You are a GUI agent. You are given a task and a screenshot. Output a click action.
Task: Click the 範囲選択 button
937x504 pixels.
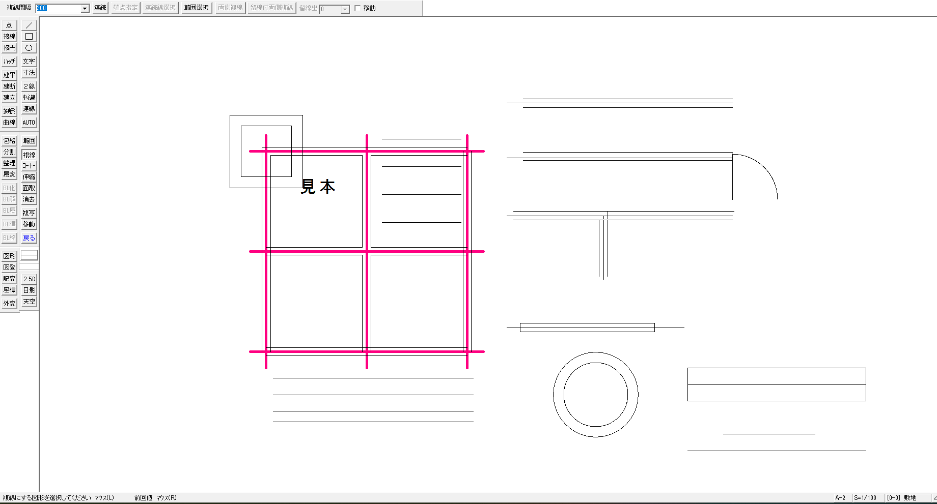[197, 8]
